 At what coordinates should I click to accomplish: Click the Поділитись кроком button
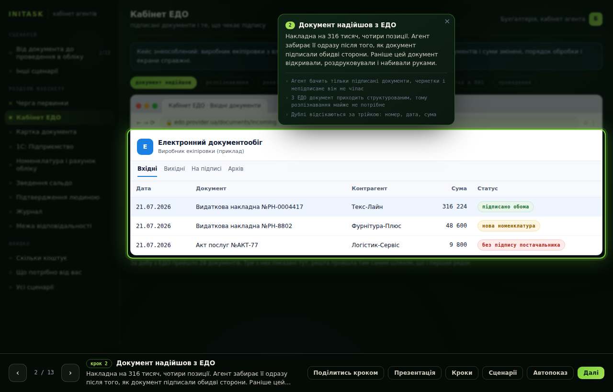[346, 373]
